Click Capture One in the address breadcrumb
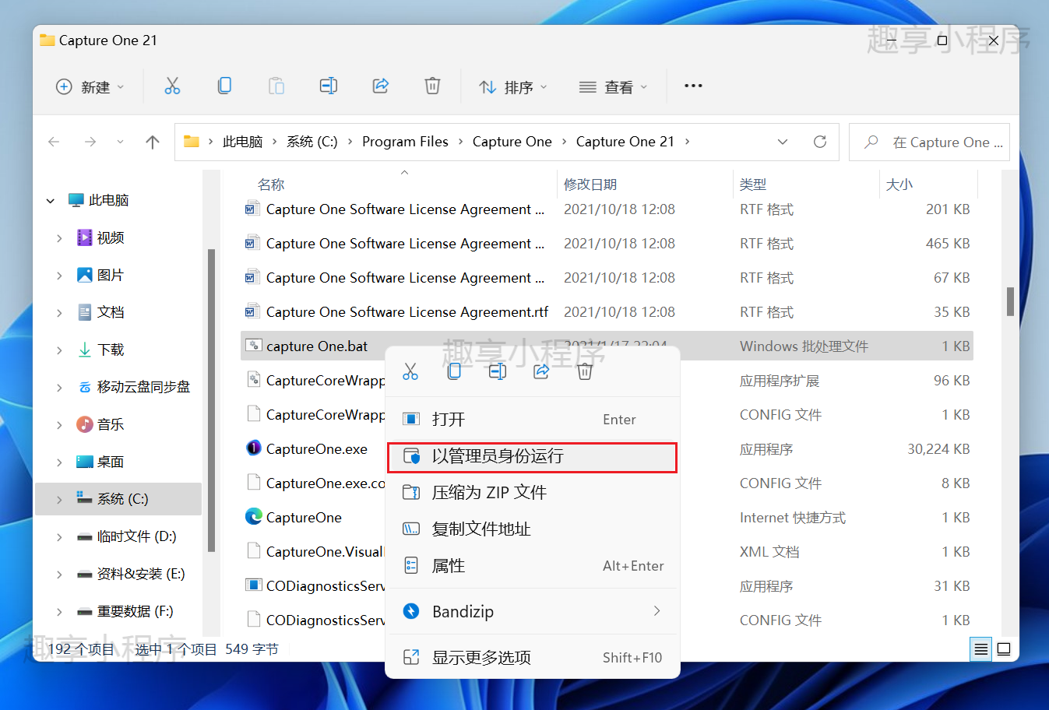1049x710 pixels. tap(512, 142)
